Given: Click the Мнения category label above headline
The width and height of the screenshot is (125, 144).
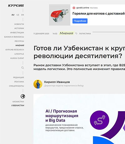Looking at the screenshot, I should click(67, 33).
